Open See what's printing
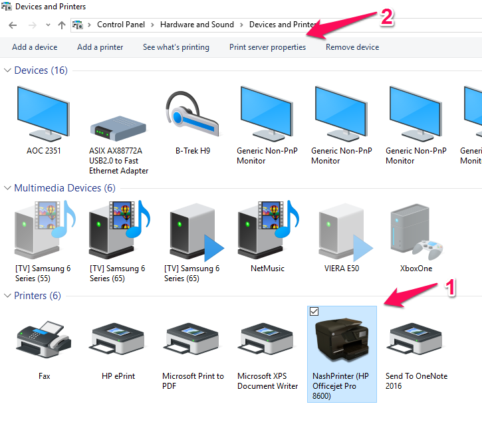Viewport: 482px width, 442px height. coord(176,47)
